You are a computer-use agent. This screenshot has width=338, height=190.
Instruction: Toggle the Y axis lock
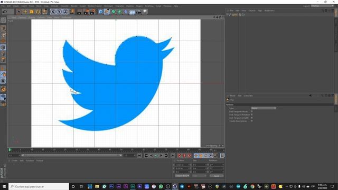(x=59, y=12)
